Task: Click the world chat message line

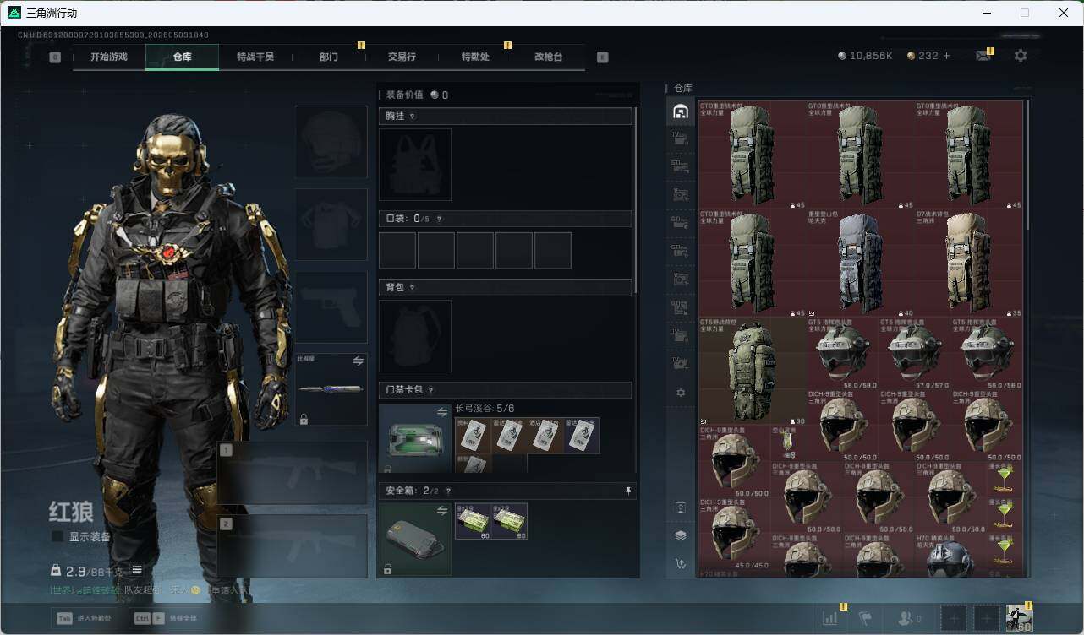Action: click(150, 590)
